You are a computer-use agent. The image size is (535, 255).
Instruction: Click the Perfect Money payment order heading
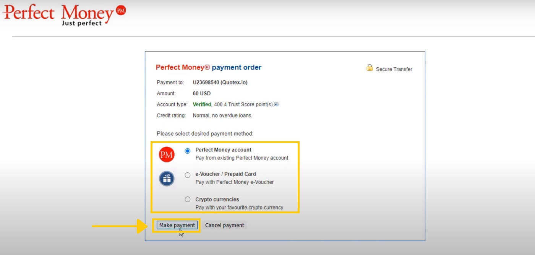[208, 67]
